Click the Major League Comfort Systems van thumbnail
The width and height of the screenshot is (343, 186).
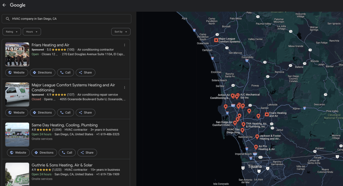pyautogui.click(x=17, y=95)
